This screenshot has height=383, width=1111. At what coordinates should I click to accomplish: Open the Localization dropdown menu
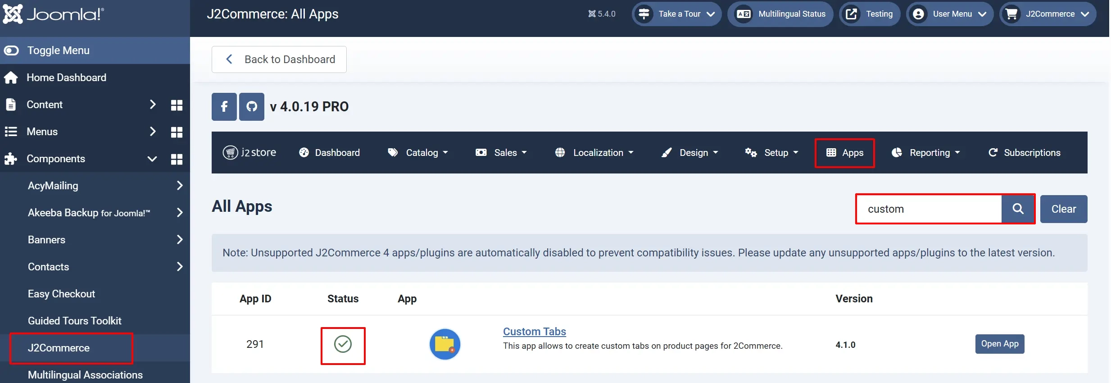(x=594, y=153)
